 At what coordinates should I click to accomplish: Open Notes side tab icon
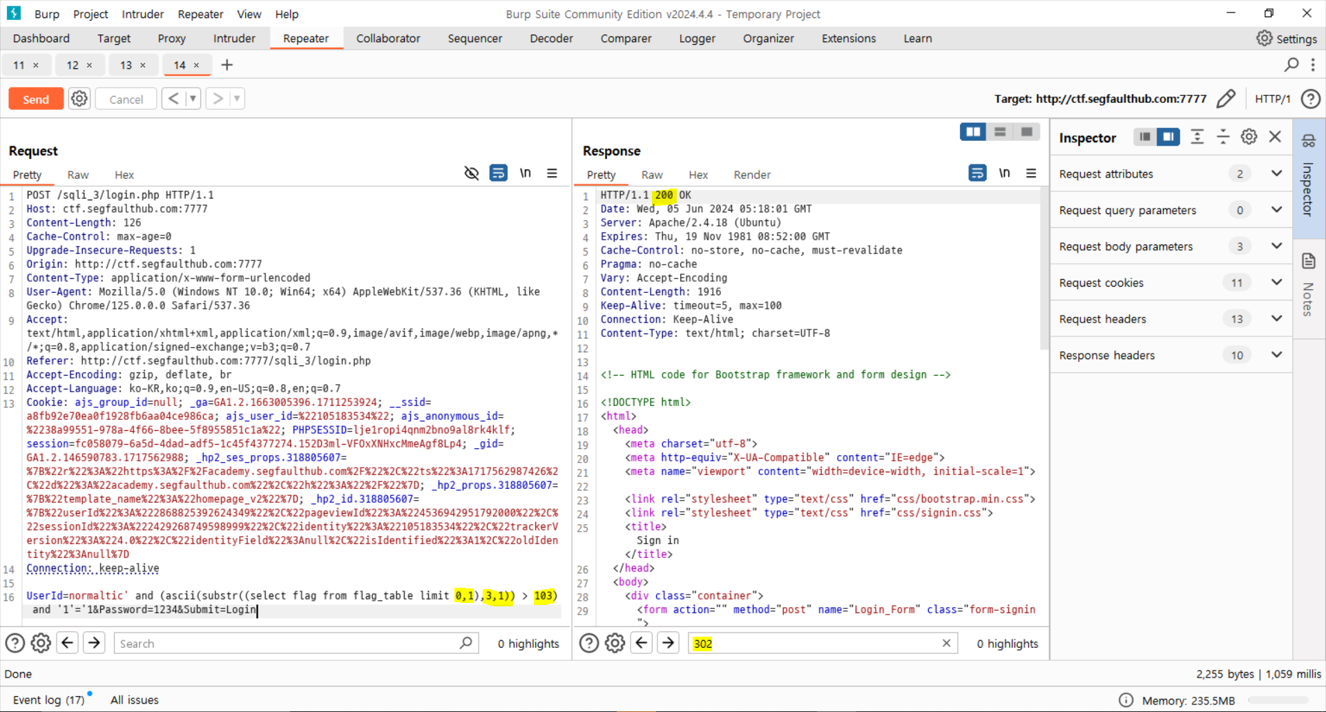[x=1308, y=260]
